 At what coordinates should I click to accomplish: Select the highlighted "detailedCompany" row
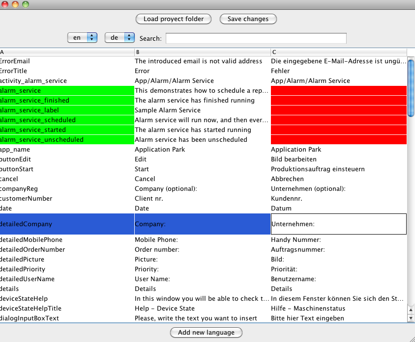[x=66, y=224]
